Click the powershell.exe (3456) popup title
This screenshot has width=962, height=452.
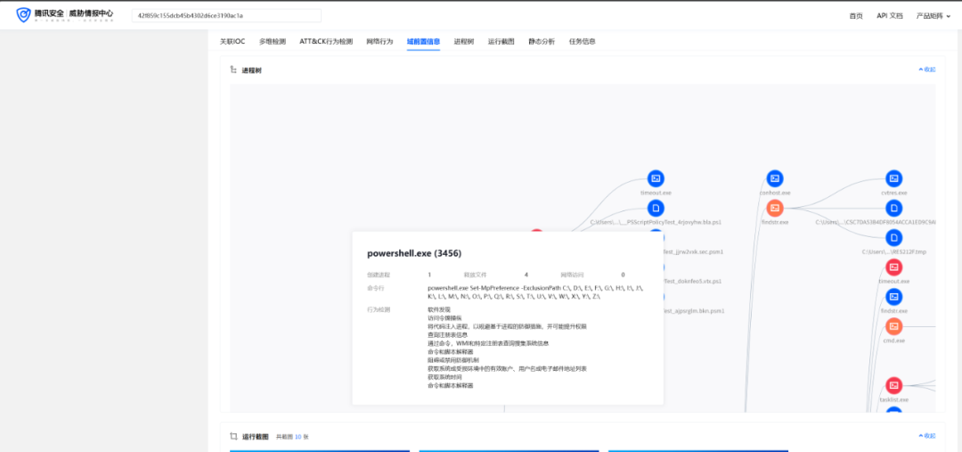(x=414, y=253)
